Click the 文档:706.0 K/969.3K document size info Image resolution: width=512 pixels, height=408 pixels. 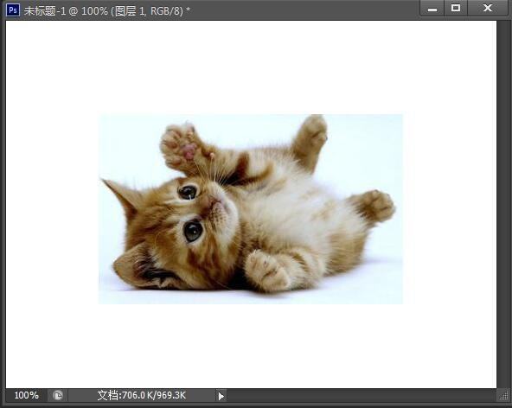141,396
